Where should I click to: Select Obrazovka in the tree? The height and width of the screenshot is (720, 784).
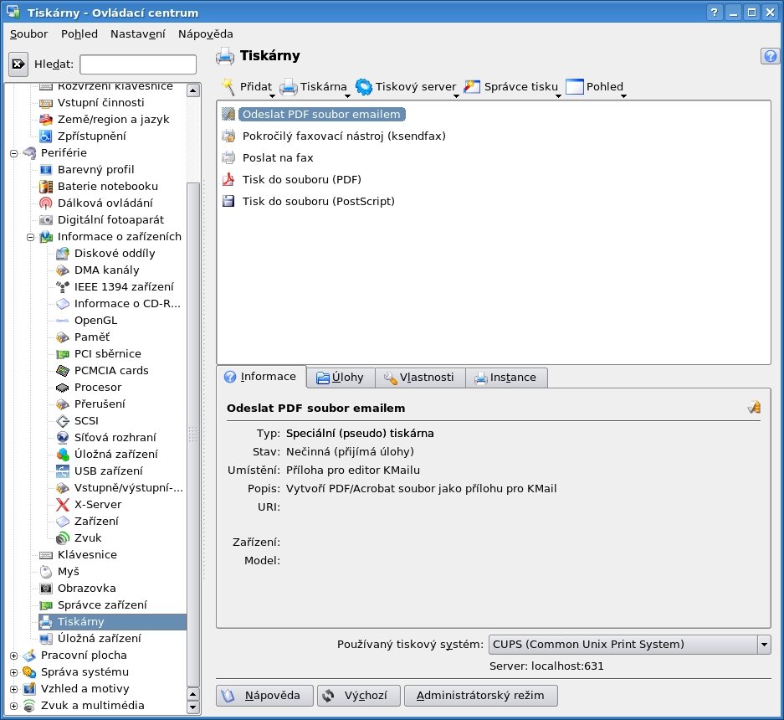86,588
